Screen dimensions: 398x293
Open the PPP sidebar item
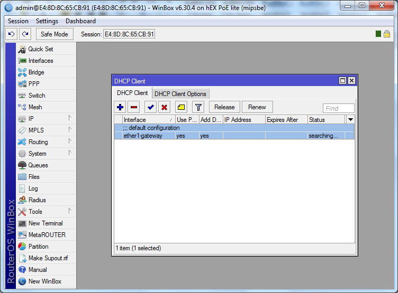pos(46,84)
